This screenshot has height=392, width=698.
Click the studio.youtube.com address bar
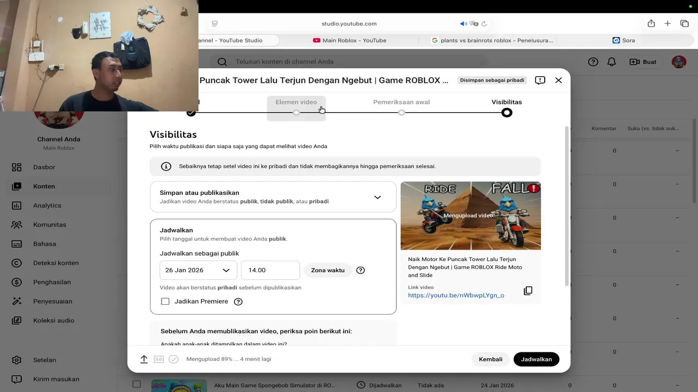click(x=349, y=24)
